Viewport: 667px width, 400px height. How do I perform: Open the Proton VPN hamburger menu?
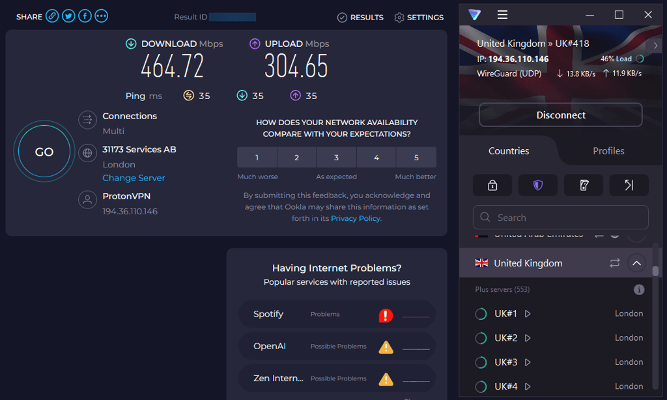[x=502, y=15]
